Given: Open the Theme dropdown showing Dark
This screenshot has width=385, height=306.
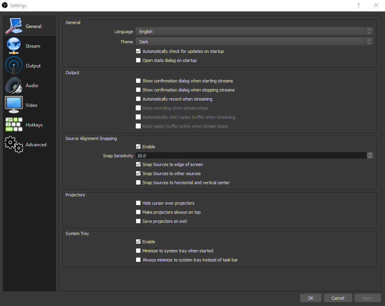Looking at the screenshot, I should [254, 42].
